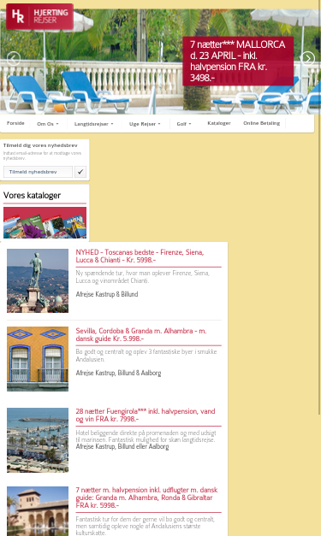Open the Online Betaling menu item
321x536 pixels.
[261, 123]
